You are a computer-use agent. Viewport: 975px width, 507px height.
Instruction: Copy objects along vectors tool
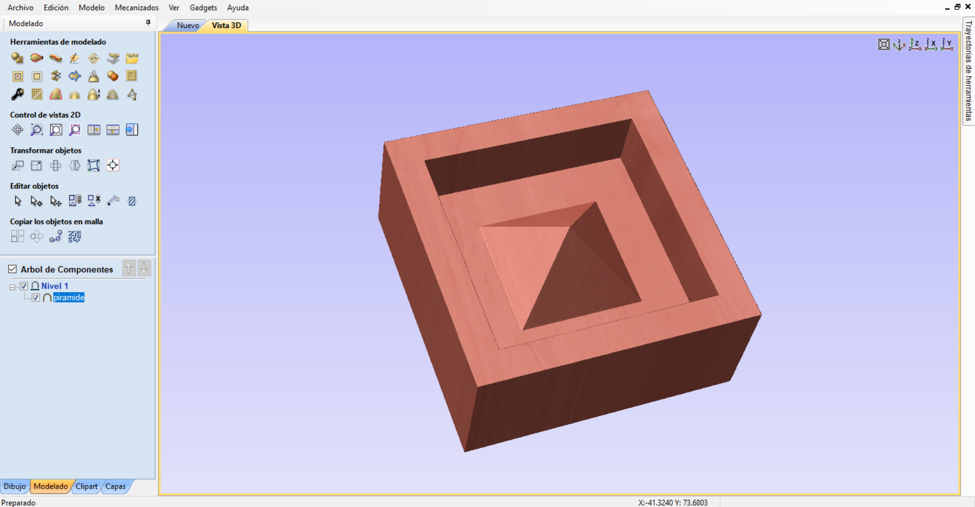tap(56, 236)
